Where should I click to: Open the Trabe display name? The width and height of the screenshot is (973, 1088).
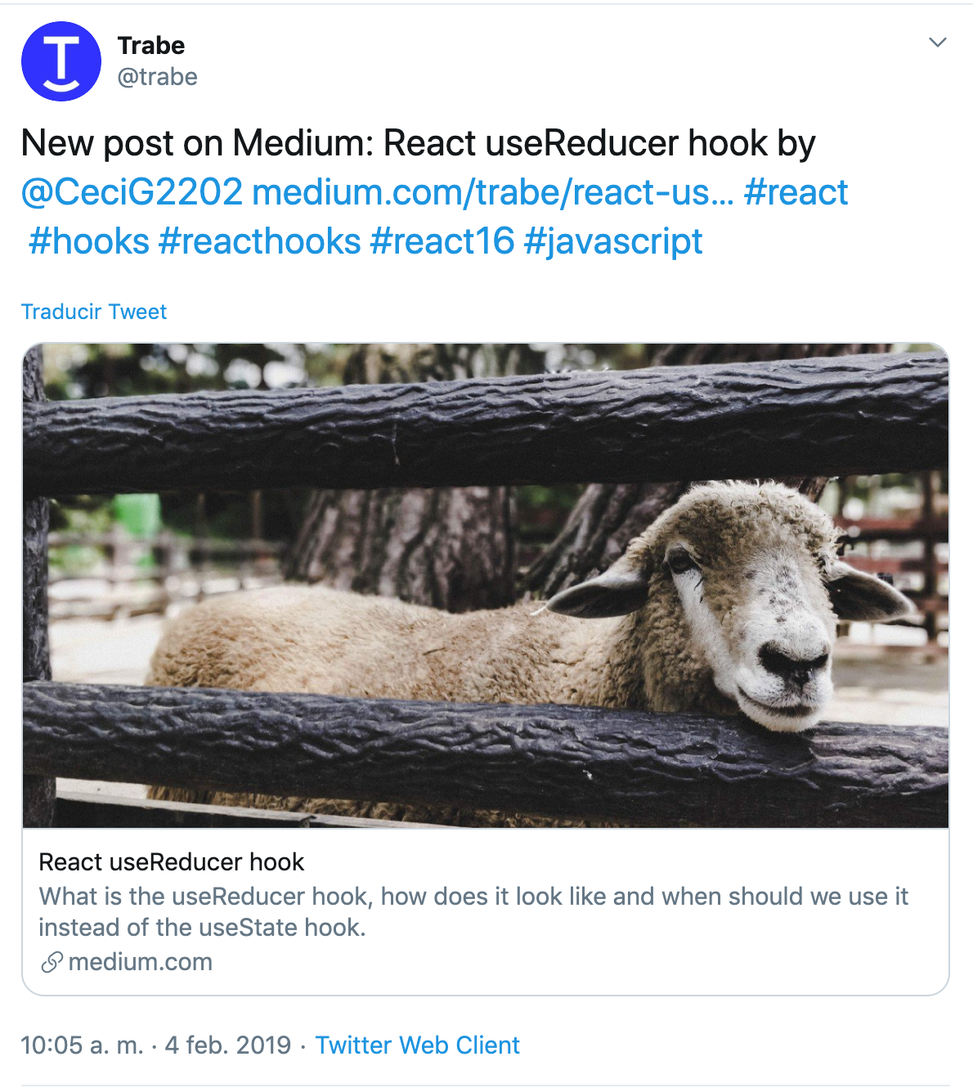click(151, 45)
